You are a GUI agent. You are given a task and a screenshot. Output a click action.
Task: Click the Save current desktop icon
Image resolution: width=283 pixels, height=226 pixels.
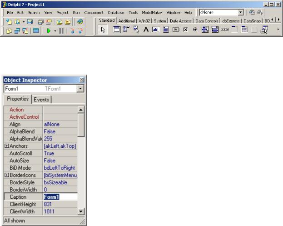click(252, 13)
